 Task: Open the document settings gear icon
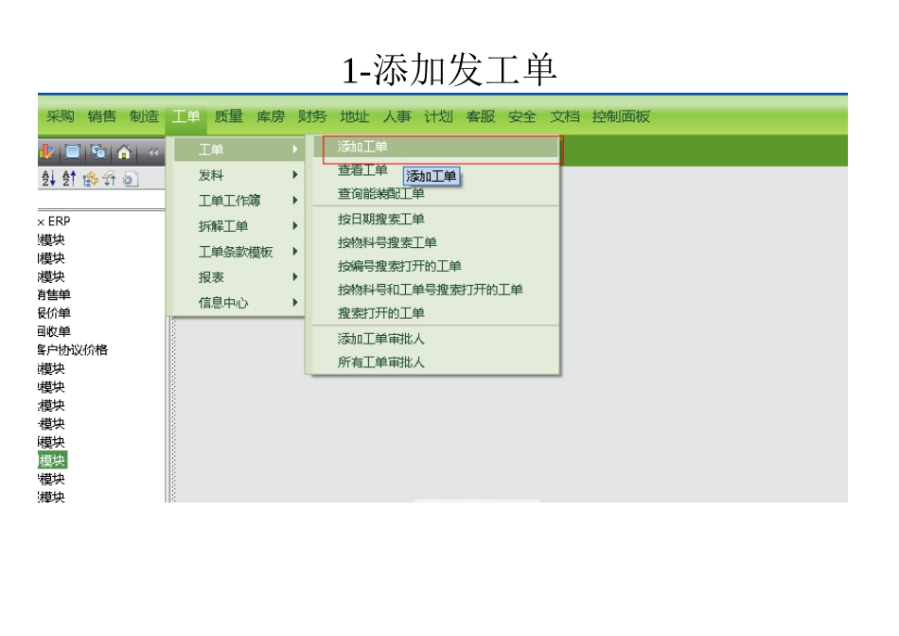click(131, 180)
